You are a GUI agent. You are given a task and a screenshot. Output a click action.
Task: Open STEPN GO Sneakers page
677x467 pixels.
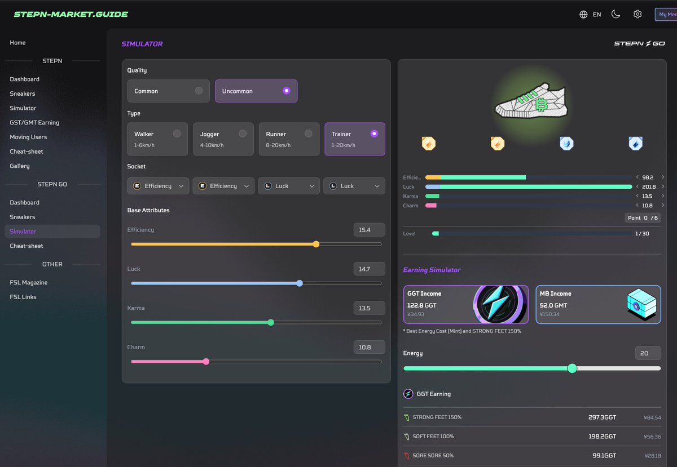[x=23, y=217]
